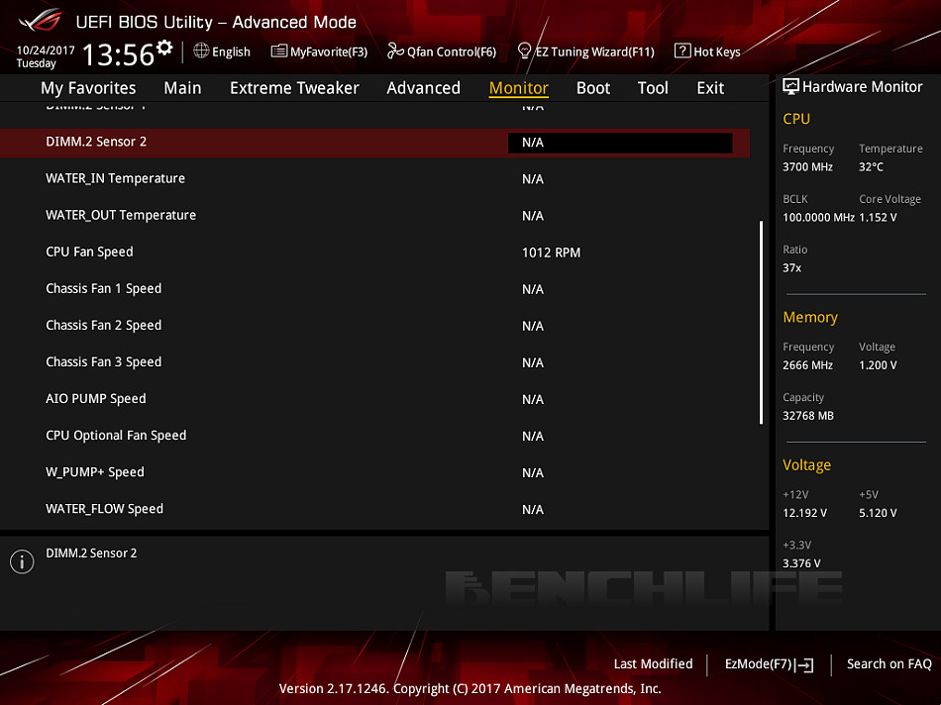Select WATER_IN Temperature row
This screenshot has height=705, width=941.
(374, 179)
